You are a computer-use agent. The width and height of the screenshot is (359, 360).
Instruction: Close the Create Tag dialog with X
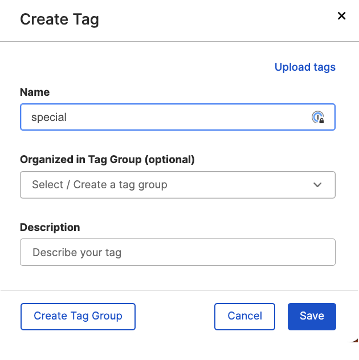(x=342, y=16)
